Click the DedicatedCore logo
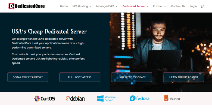Screen dimensions: 212x112 (x=26, y=6)
